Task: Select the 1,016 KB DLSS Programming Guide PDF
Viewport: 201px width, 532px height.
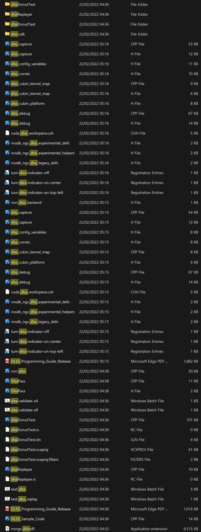Action: [x=100, y=509]
